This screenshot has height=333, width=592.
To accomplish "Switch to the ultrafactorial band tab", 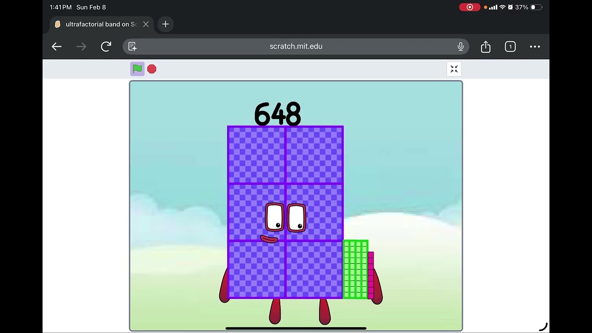I will coord(101,24).
